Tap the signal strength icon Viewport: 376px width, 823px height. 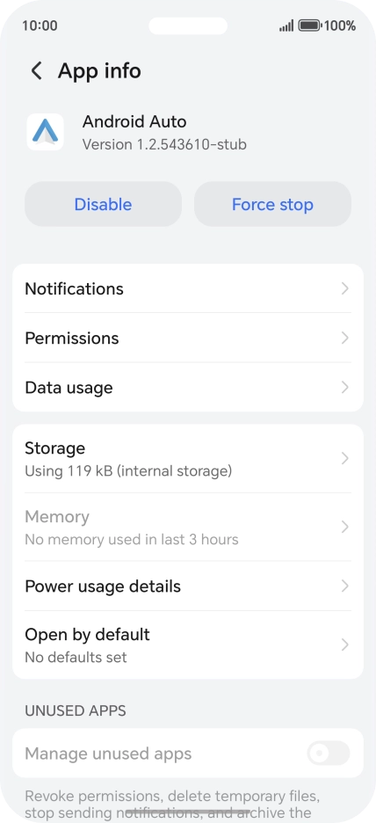286,25
